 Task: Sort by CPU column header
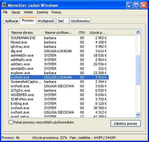[81, 33]
